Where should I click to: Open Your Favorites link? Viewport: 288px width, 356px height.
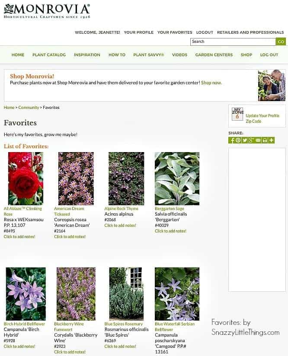(175, 32)
